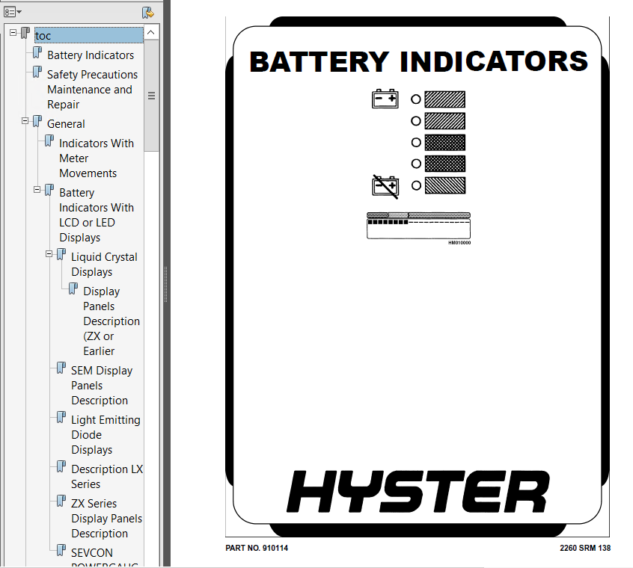Image resolution: width=633 pixels, height=568 pixels.
Task: Open Battery Indicators With LCD or LED Displays
Action: (x=97, y=214)
